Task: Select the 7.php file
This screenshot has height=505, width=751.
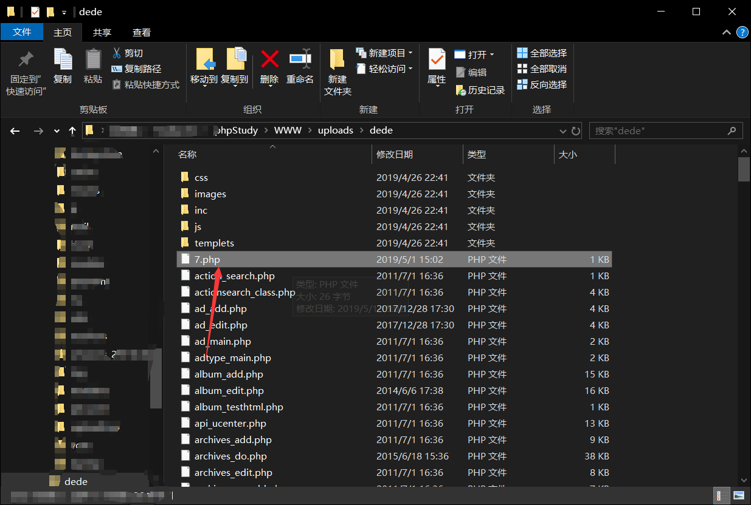Action: [394, 259]
